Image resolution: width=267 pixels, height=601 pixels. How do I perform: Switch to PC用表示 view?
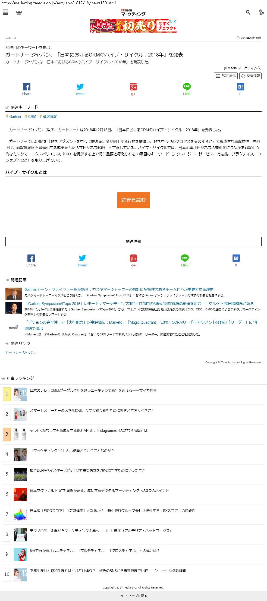[226, 76]
